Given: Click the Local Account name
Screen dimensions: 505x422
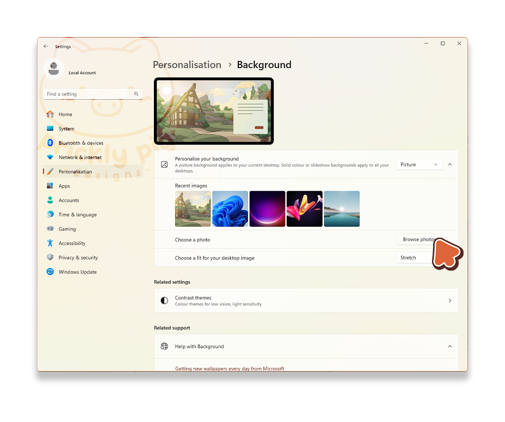Looking at the screenshot, I should [82, 73].
